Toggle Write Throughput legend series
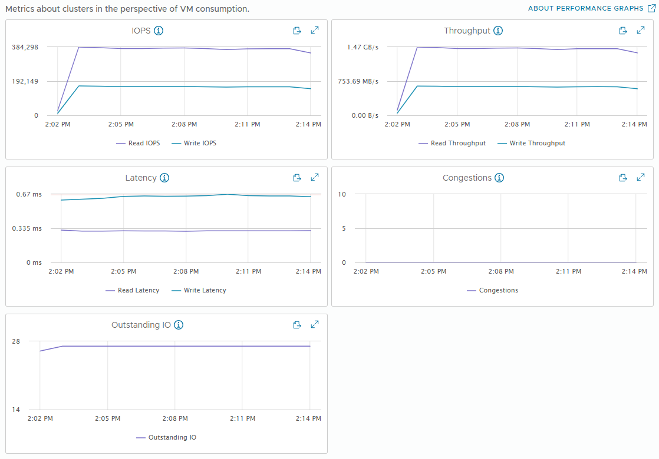This screenshot has width=659, height=459. pyautogui.click(x=532, y=143)
